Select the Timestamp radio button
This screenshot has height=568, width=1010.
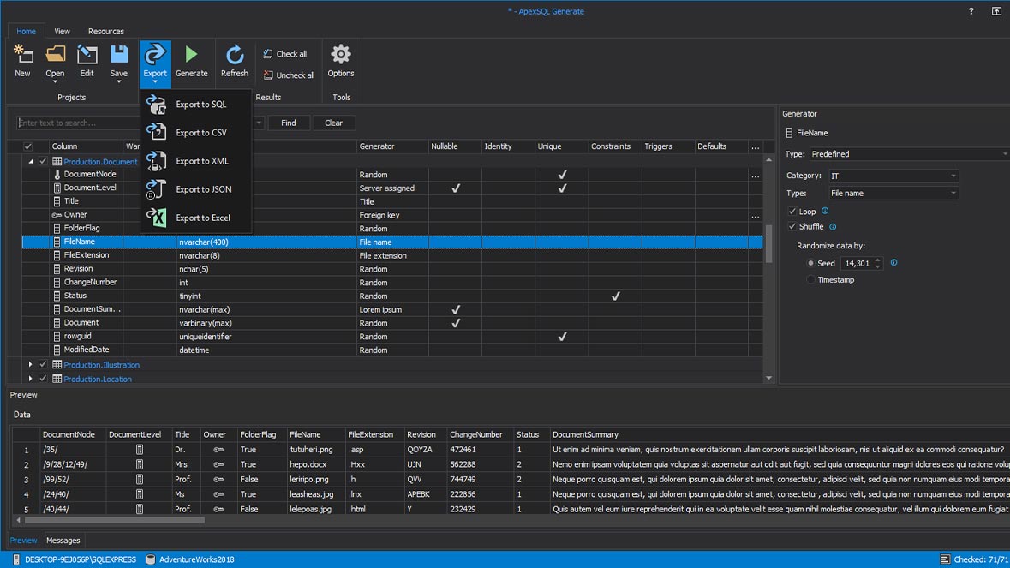point(810,279)
